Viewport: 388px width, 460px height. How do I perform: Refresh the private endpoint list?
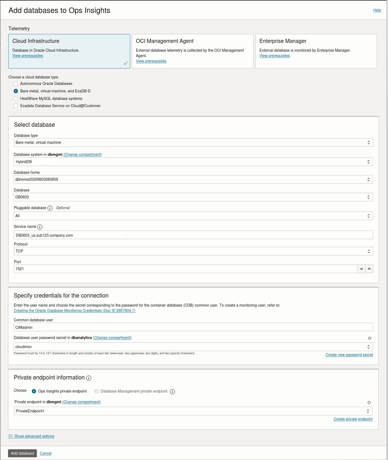pyautogui.click(x=369, y=402)
